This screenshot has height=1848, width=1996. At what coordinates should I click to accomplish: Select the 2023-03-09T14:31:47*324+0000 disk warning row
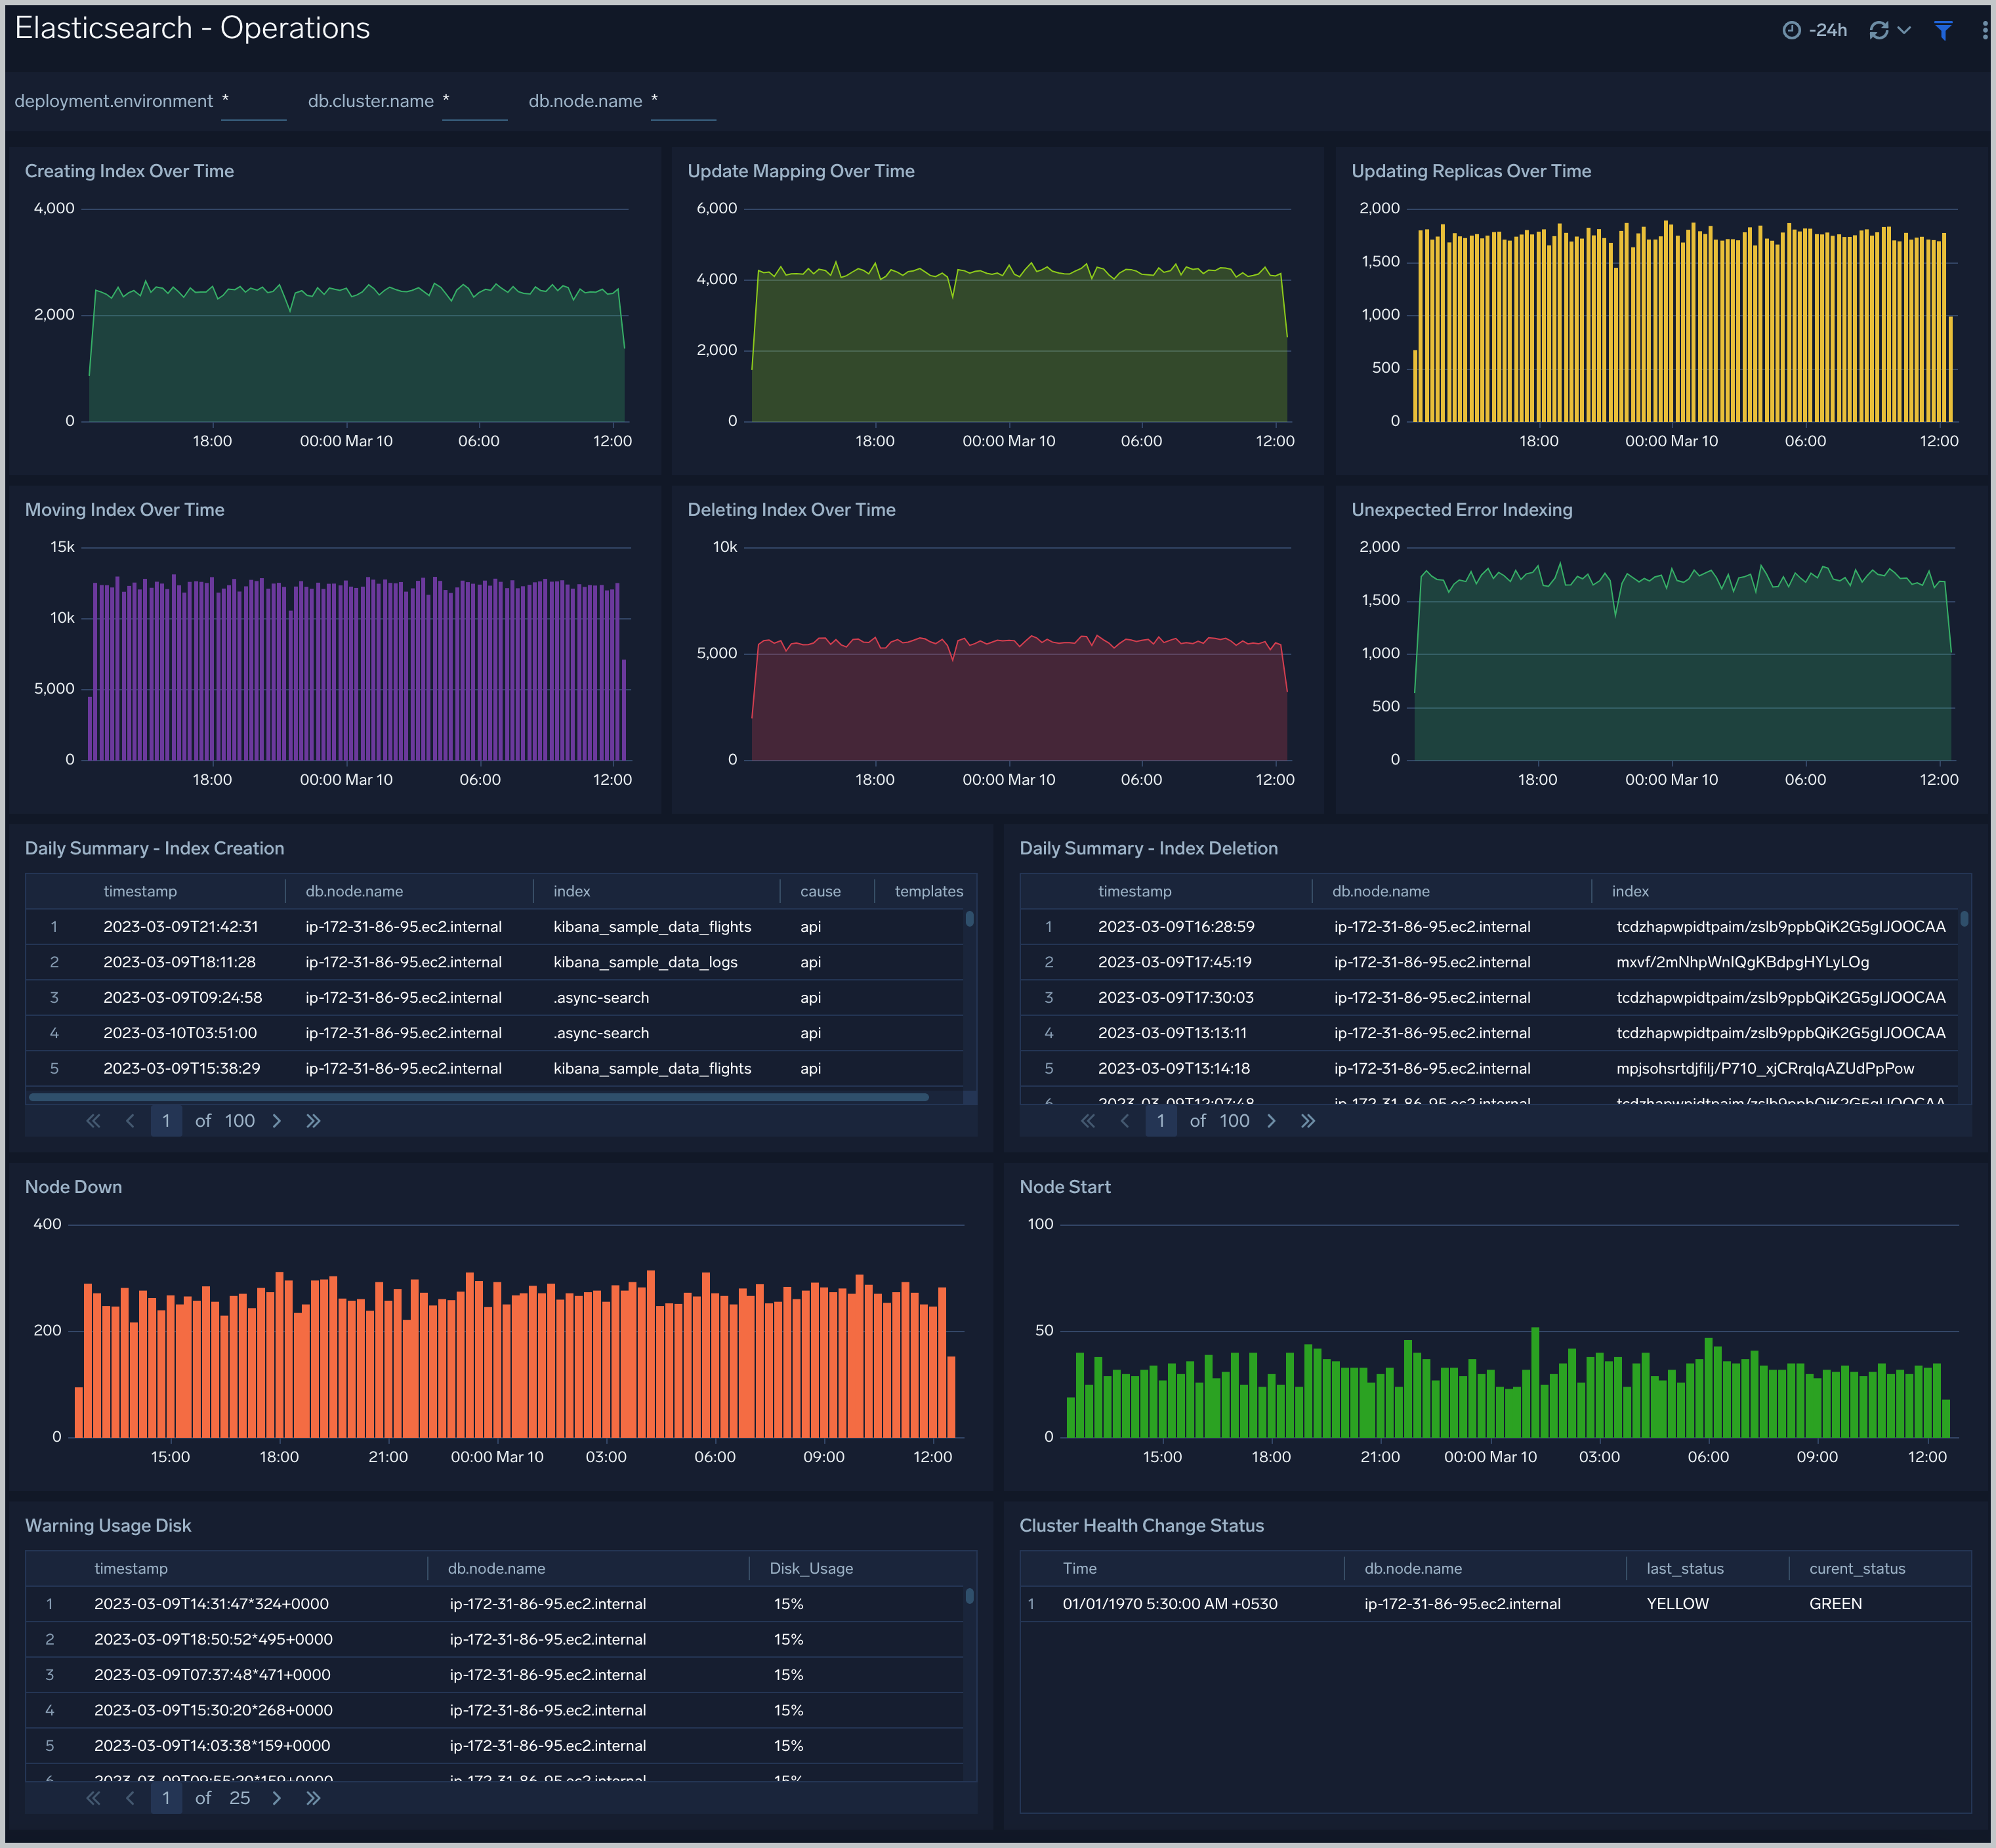pyautogui.click(x=494, y=1604)
